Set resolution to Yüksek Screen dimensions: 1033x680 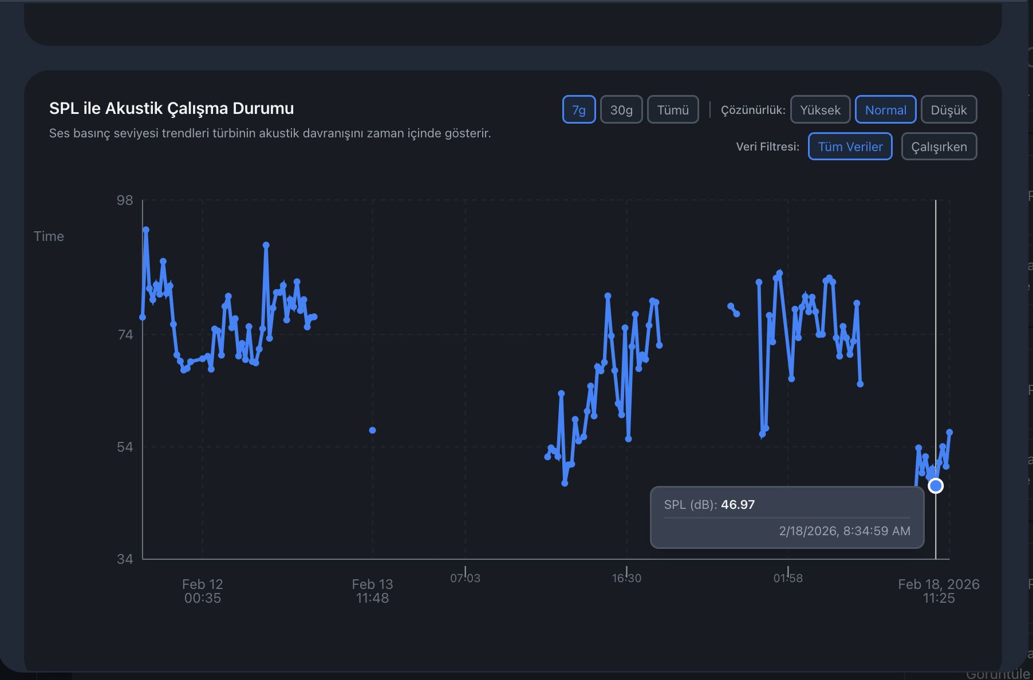[x=820, y=109]
